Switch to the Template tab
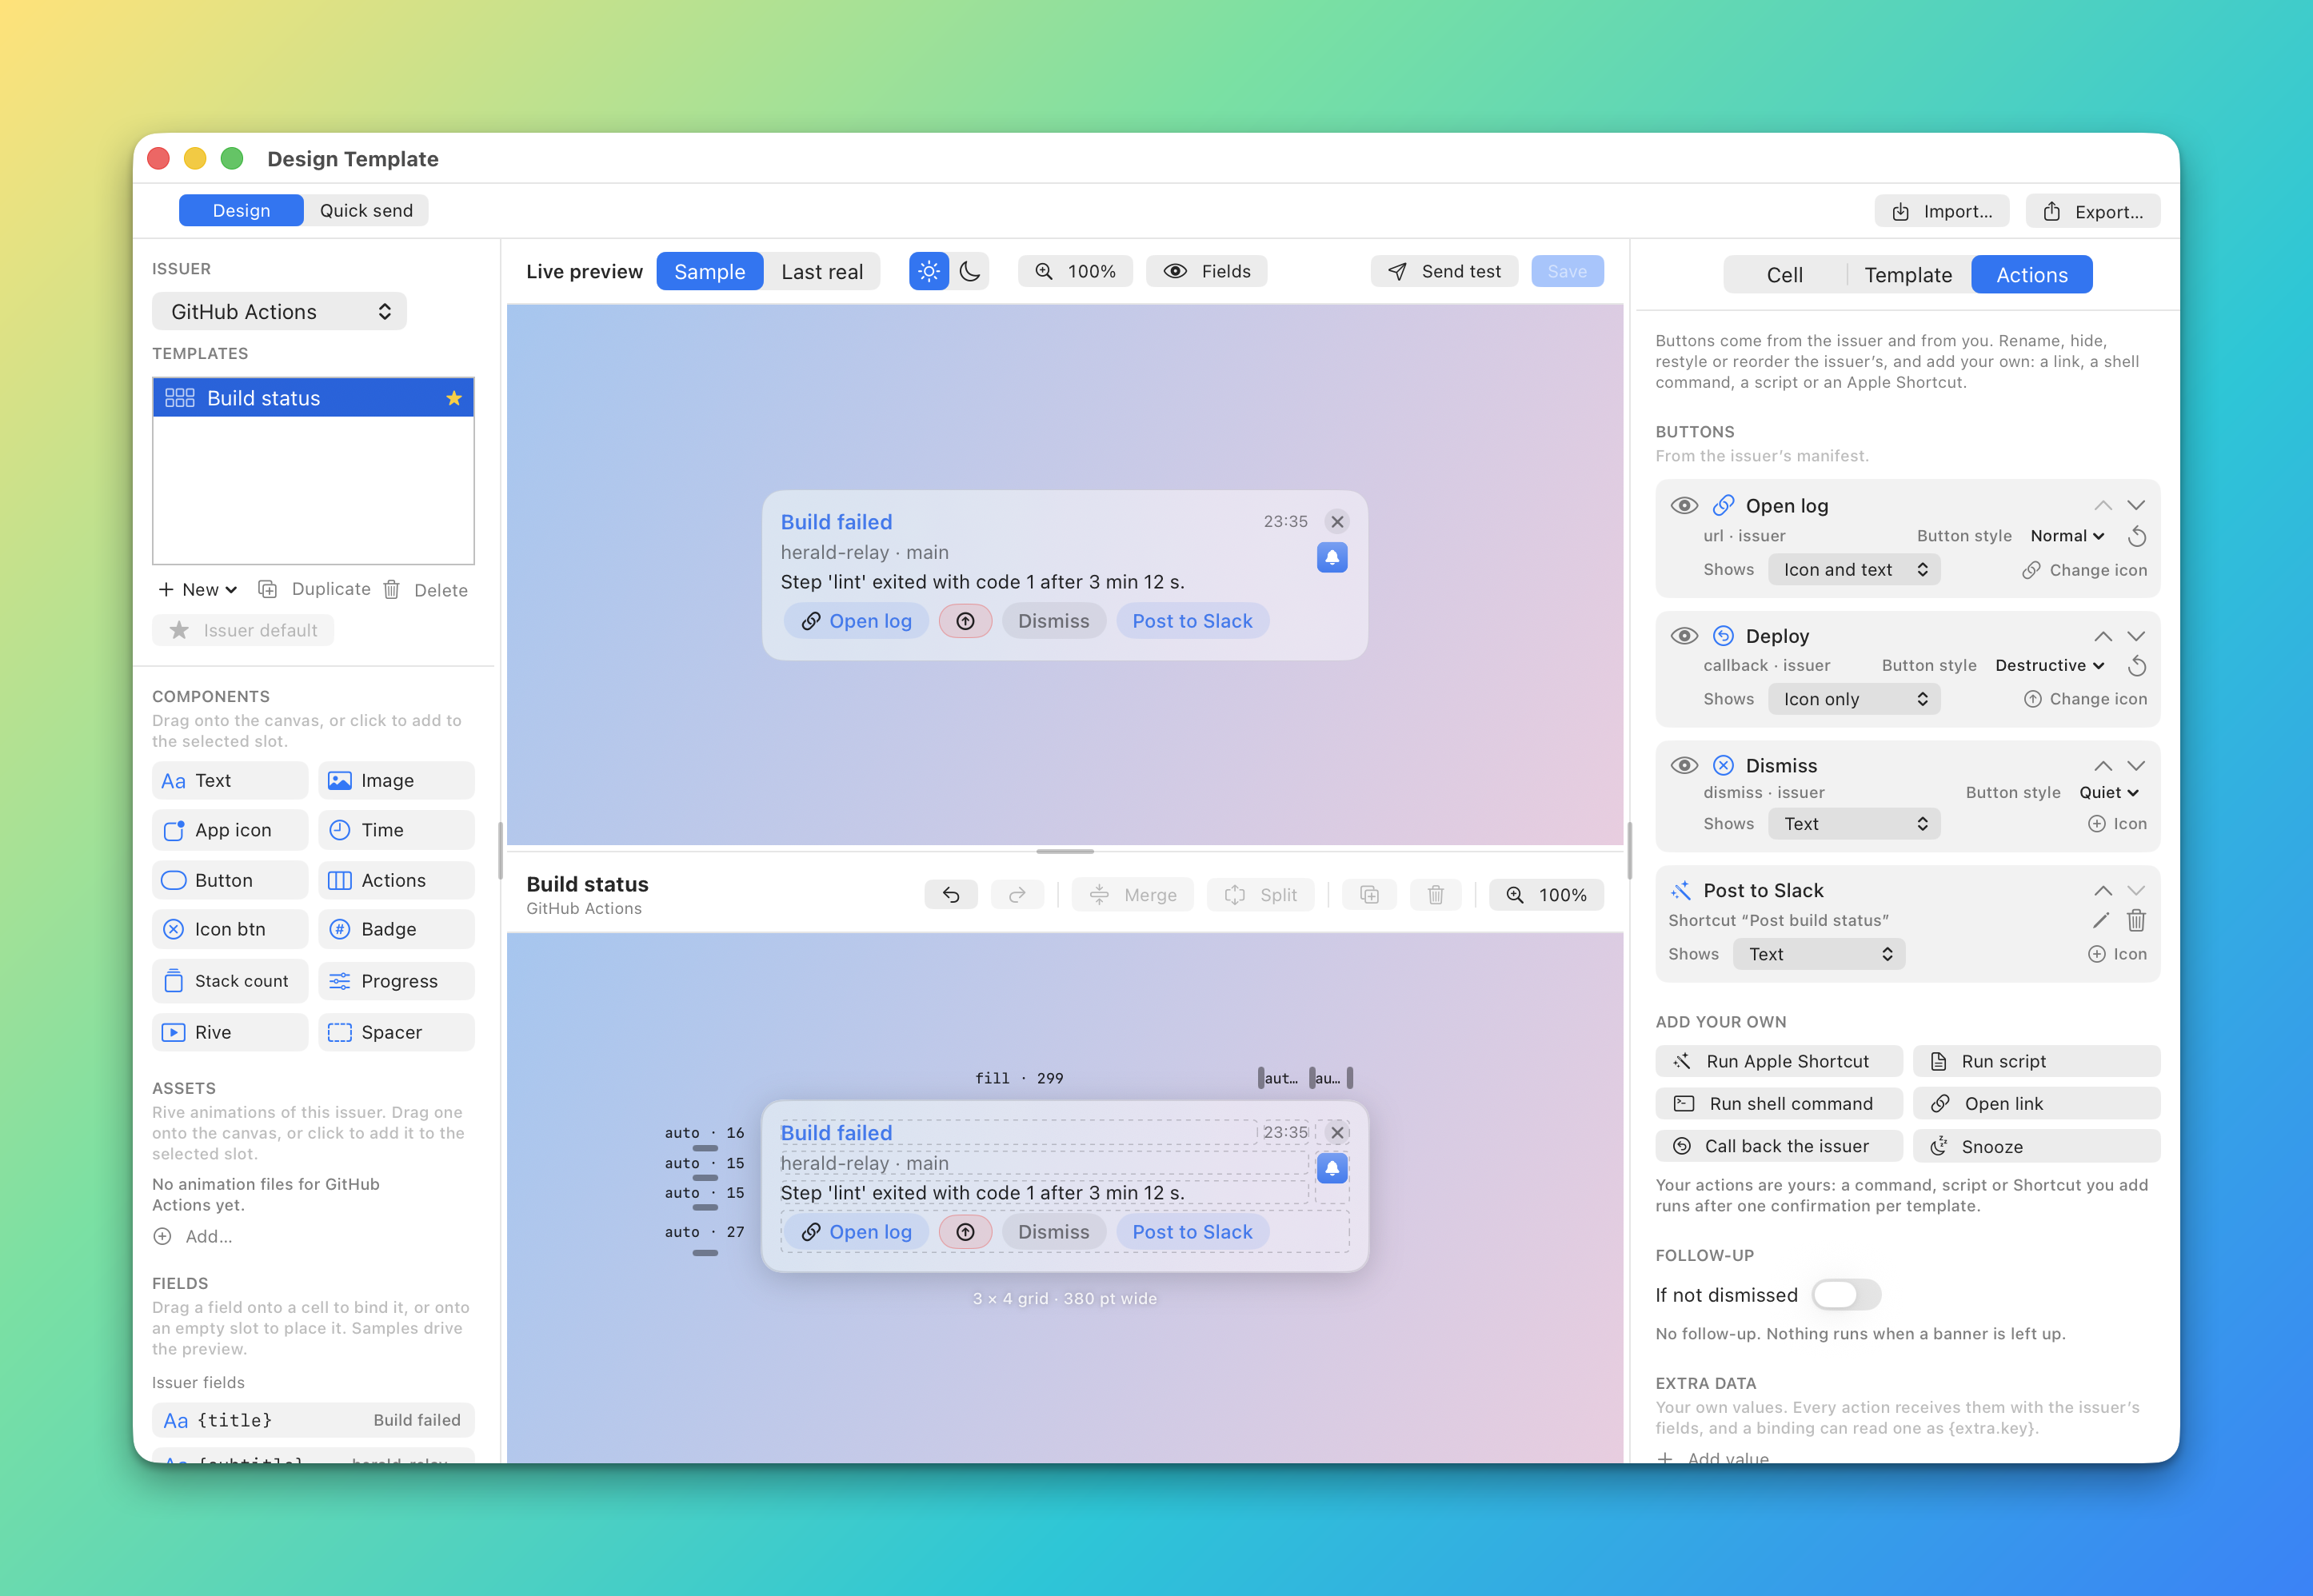Screen dimensions: 2313x1596 click(1908, 275)
